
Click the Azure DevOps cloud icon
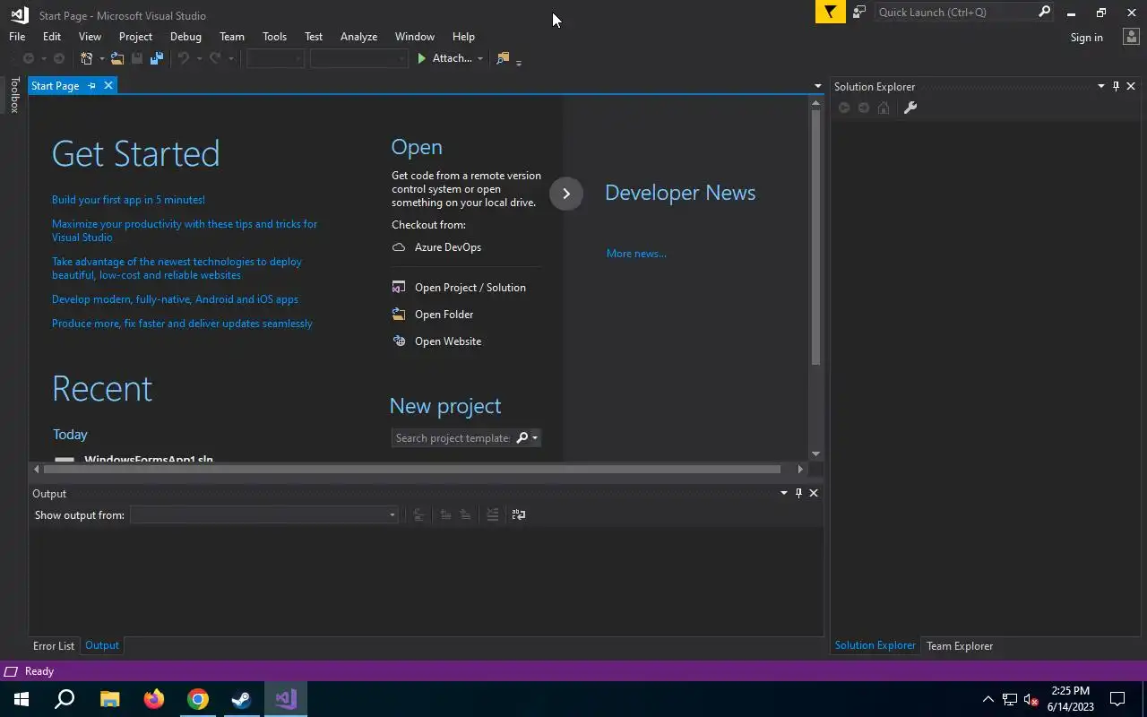pyautogui.click(x=399, y=247)
